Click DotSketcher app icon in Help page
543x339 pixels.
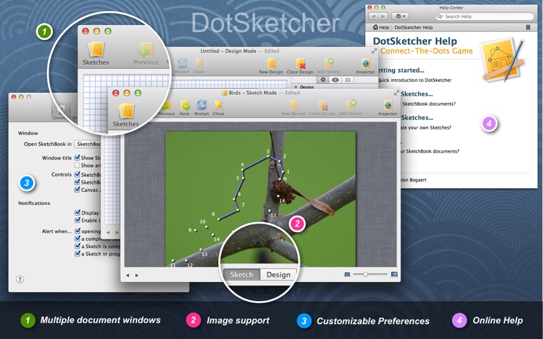[x=504, y=61]
